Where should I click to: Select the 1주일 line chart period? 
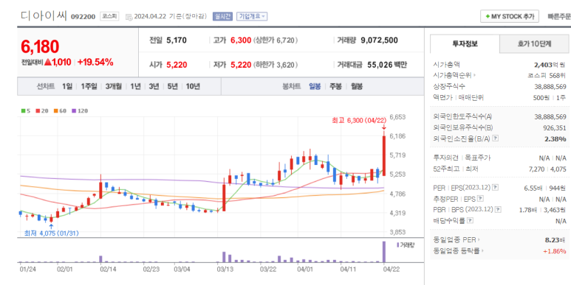89,86
